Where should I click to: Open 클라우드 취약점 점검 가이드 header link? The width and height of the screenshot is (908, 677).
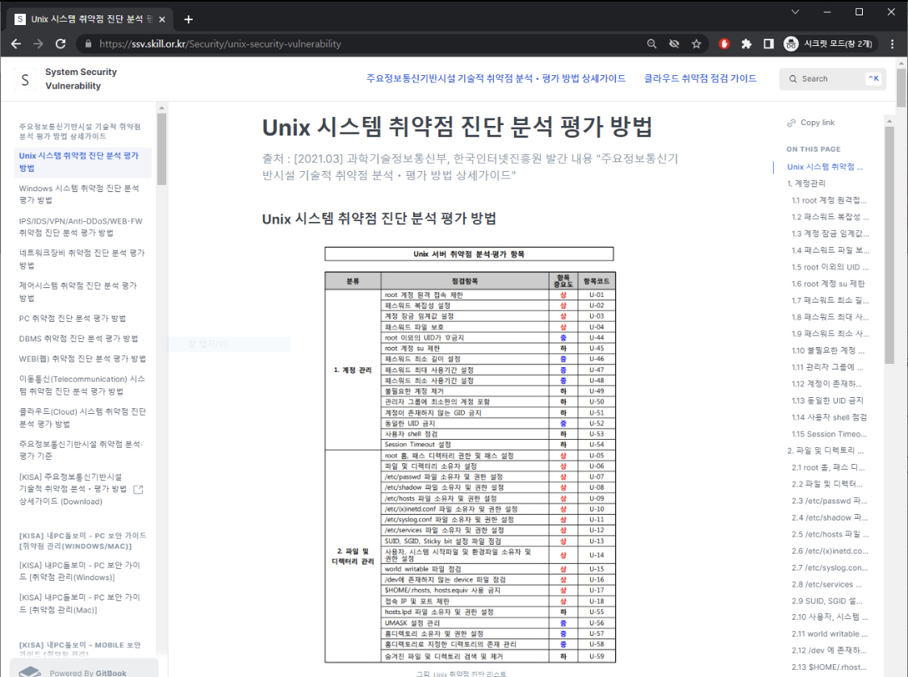[x=700, y=78]
